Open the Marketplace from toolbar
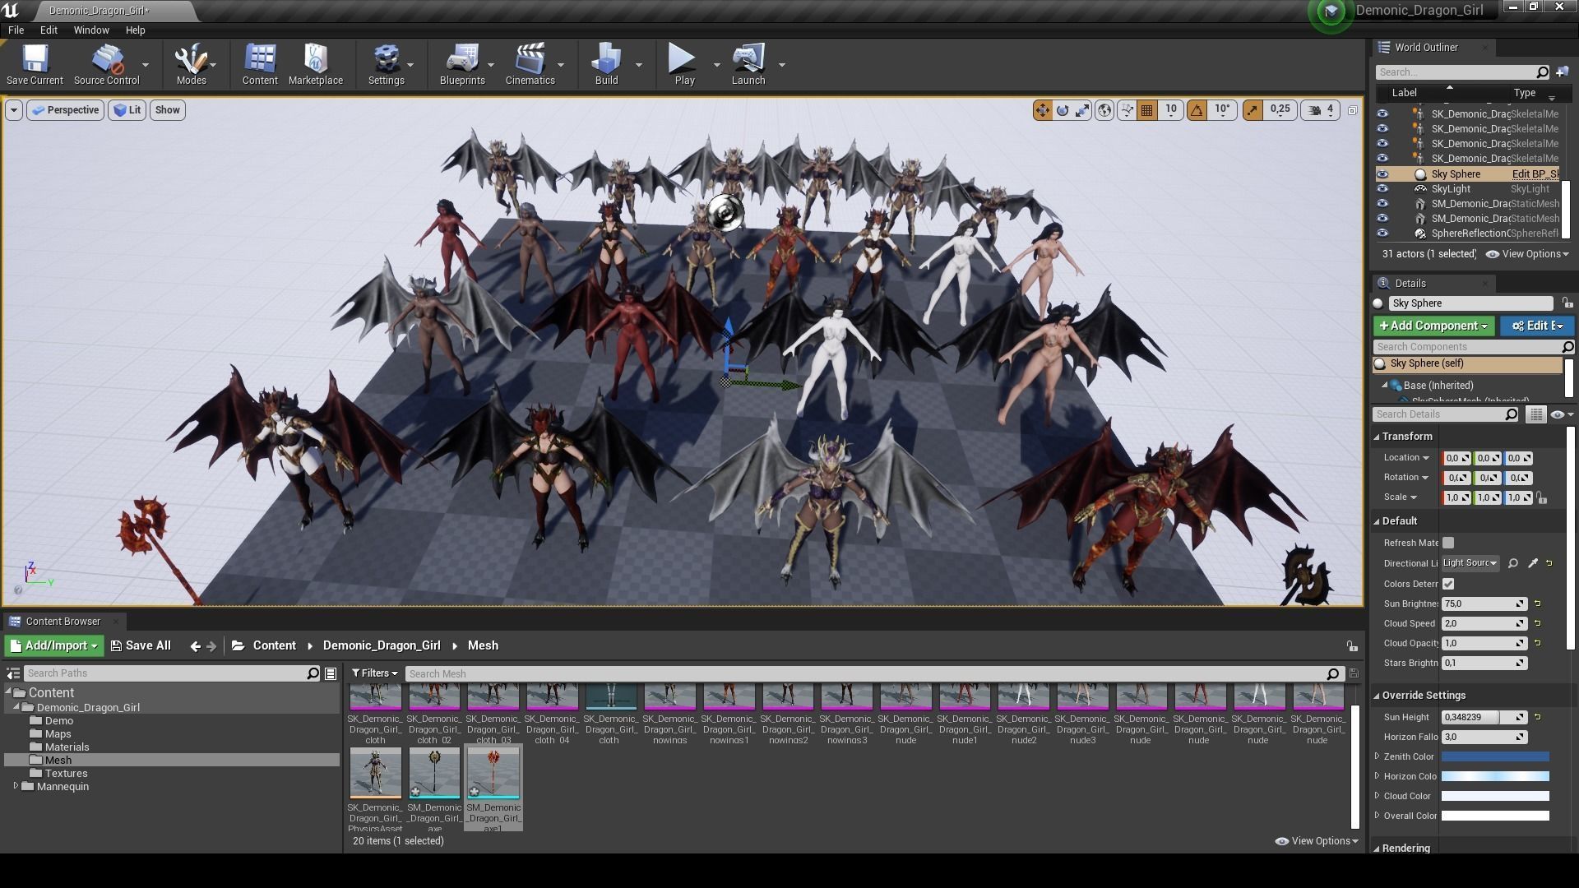Image resolution: width=1579 pixels, height=888 pixels. pyautogui.click(x=315, y=64)
